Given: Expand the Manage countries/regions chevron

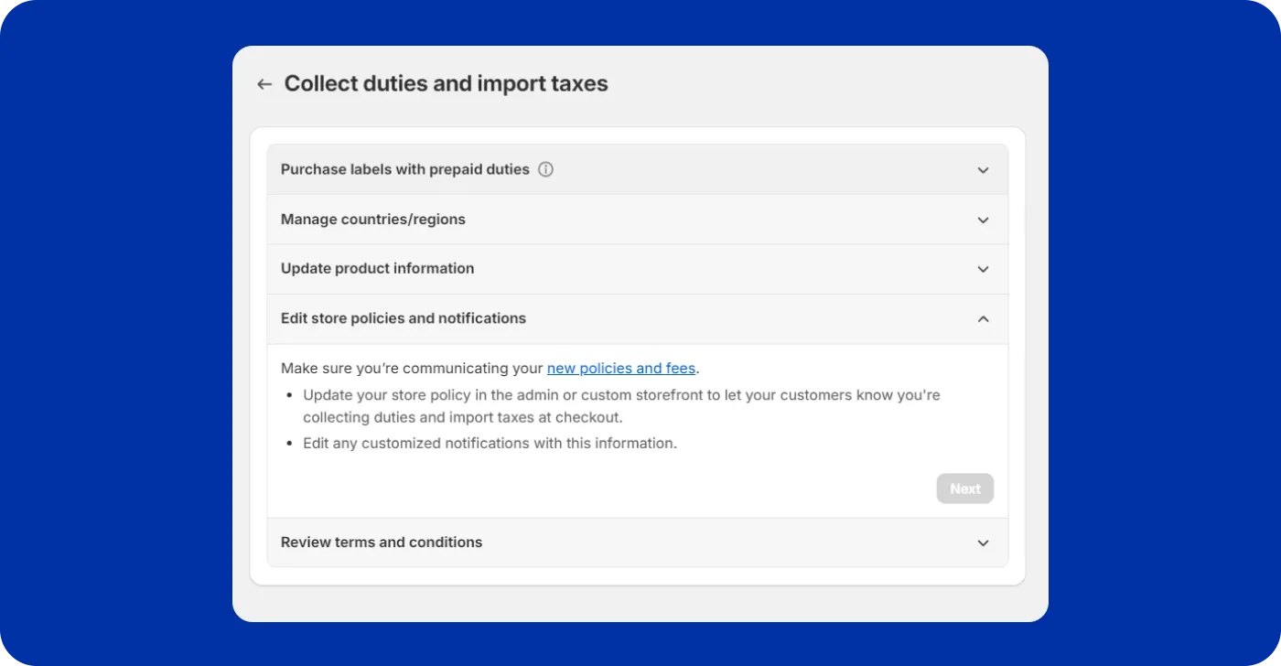Looking at the screenshot, I should click(x=983, y=220).
